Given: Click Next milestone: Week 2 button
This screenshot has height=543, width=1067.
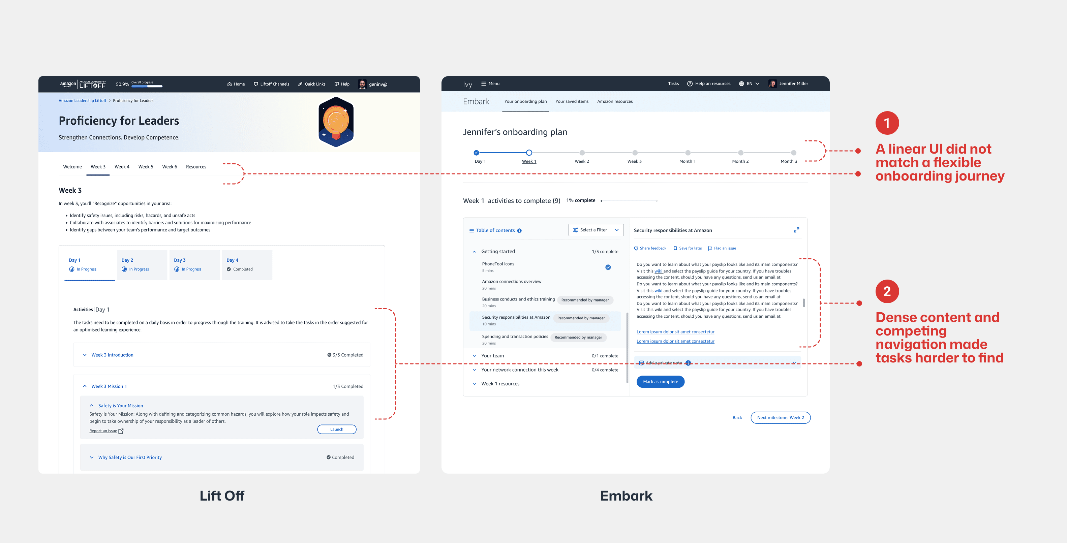Looking at the screenshot, I should 781,418.
